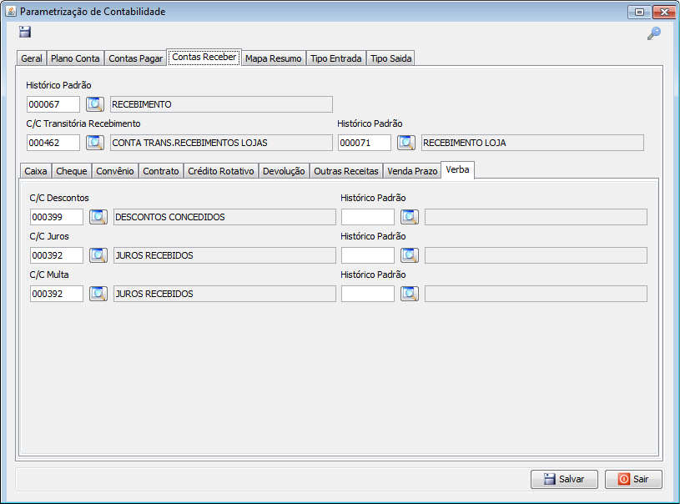The image size is (680, 504).
Task: Click the RECEBIMENTO description field
Action: pyautogui.click(x=221, y=104)
